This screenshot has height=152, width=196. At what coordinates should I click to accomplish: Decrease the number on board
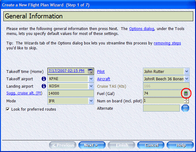coord(186,102)
